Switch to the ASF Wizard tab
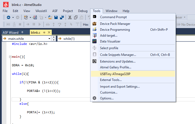Image resolution: width=195 pixels, height=124 pixels. coord(11,33)
